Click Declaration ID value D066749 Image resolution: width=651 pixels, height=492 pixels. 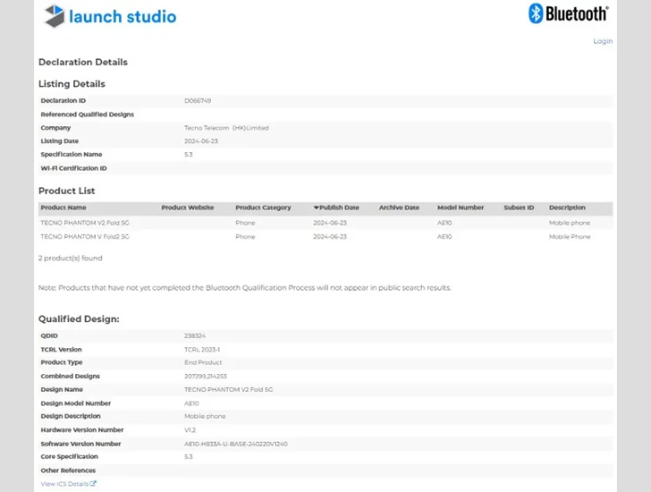click(198, 101)
